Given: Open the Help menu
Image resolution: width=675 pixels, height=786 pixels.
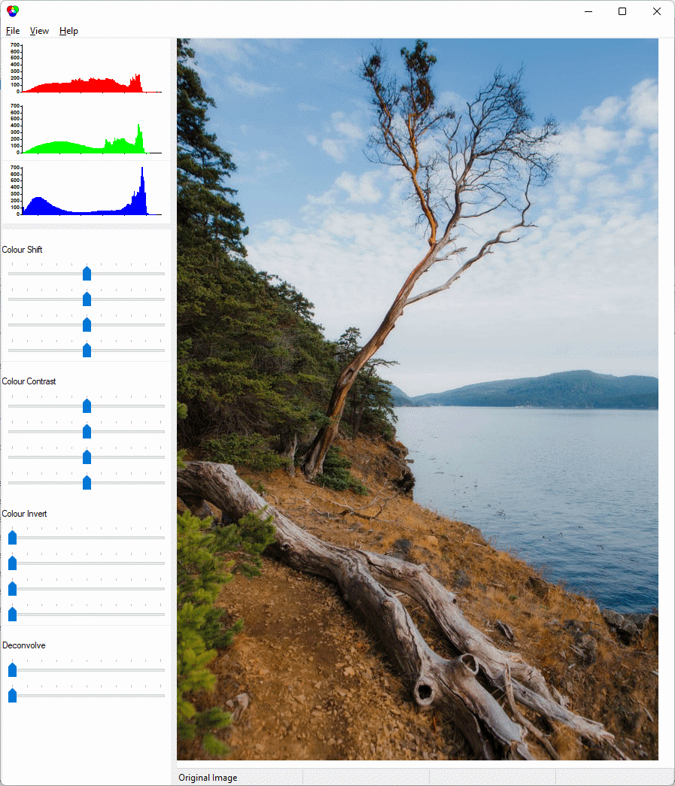Looking at the screenshot, I should pos(68,31).
